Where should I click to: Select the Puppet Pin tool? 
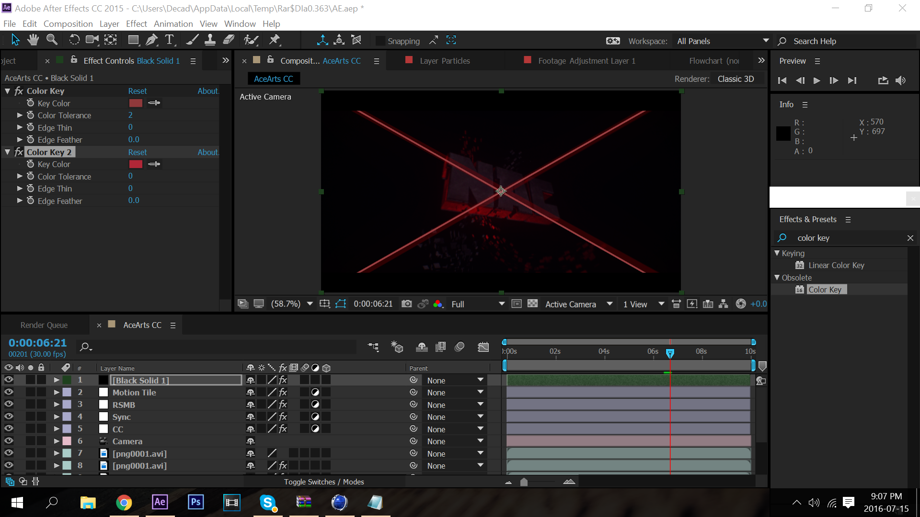275,40
